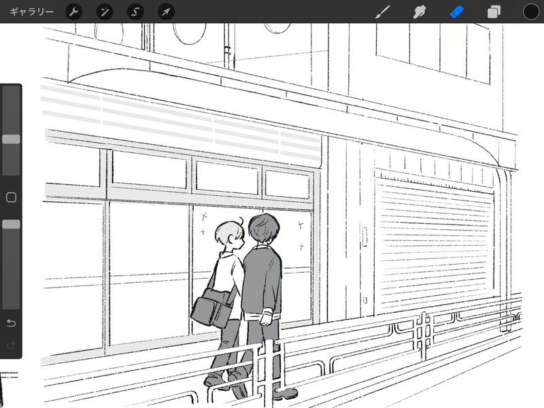Select the Paint brush tool

coord(383,12)
